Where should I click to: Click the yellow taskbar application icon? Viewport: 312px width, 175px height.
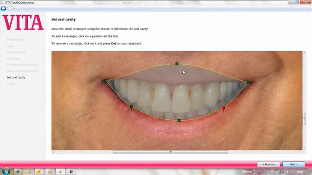[x=39, y=172]
